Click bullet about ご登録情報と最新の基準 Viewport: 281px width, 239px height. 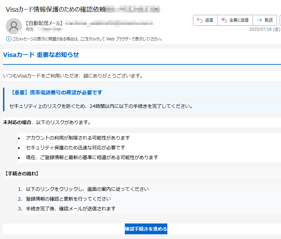[x=92, y=157]
